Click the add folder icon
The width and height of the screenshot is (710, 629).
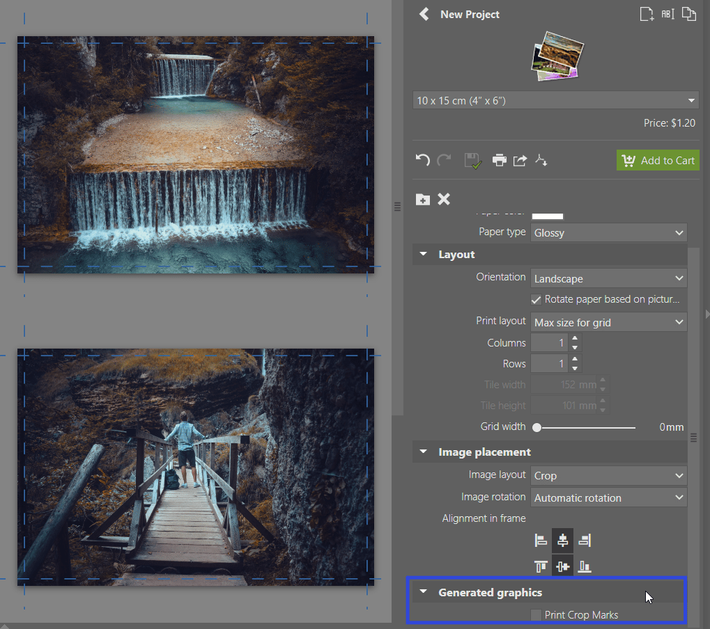(422, 199)
